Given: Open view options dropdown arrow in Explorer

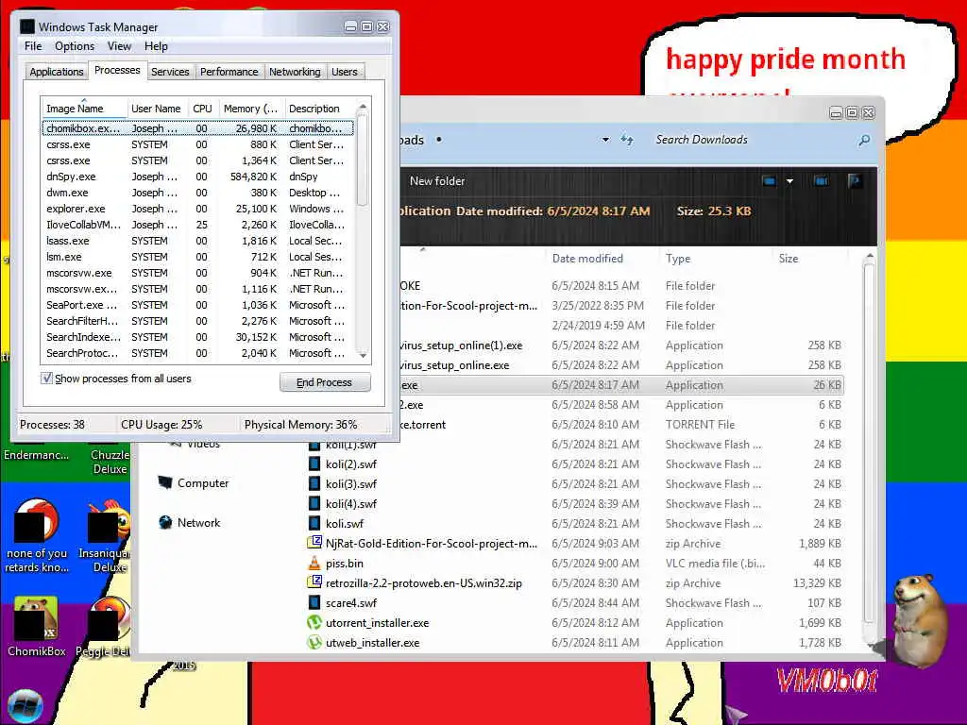Looking at the screenshot, I should pos(789,181).
